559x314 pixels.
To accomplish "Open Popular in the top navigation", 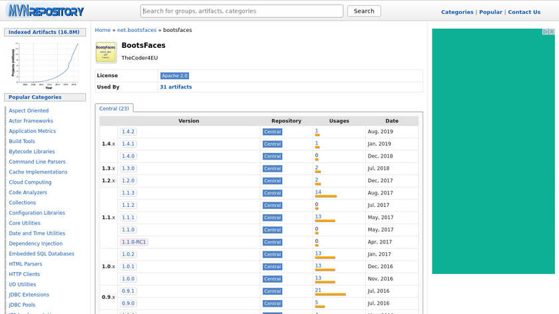I will (490, 12).
